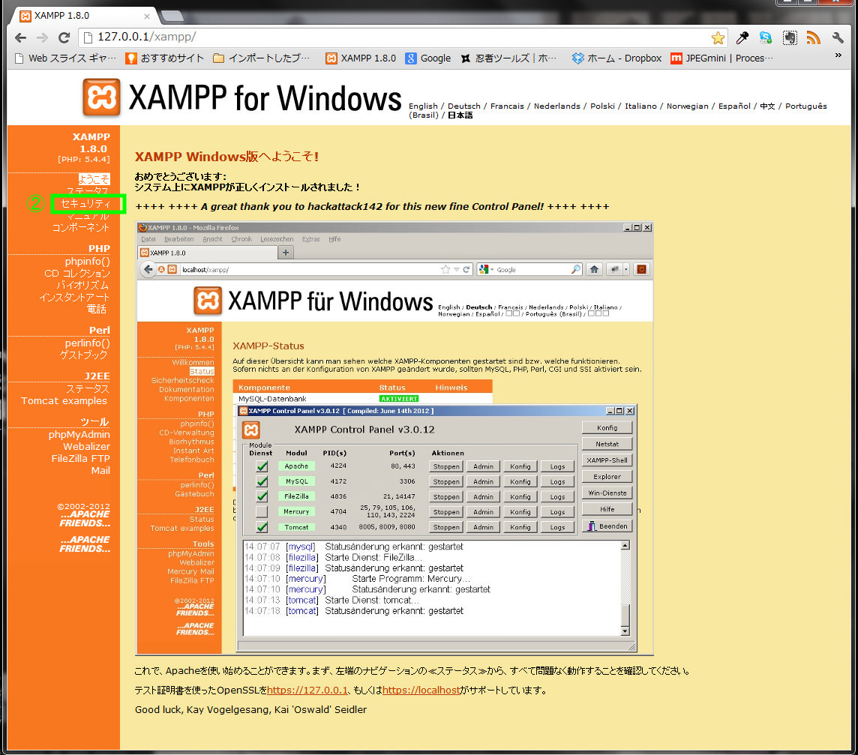Follow the https://127.0.0.1 link
This screenshot has width=858, height=755.
(x=307, y=691)
